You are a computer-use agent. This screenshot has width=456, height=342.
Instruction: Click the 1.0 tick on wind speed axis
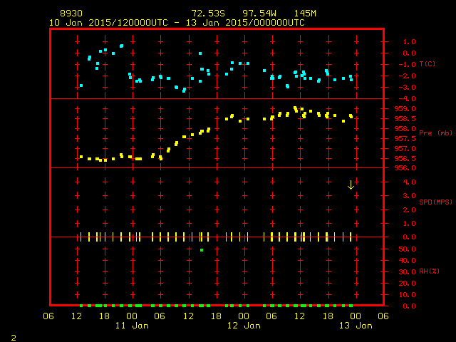point(409,224)
